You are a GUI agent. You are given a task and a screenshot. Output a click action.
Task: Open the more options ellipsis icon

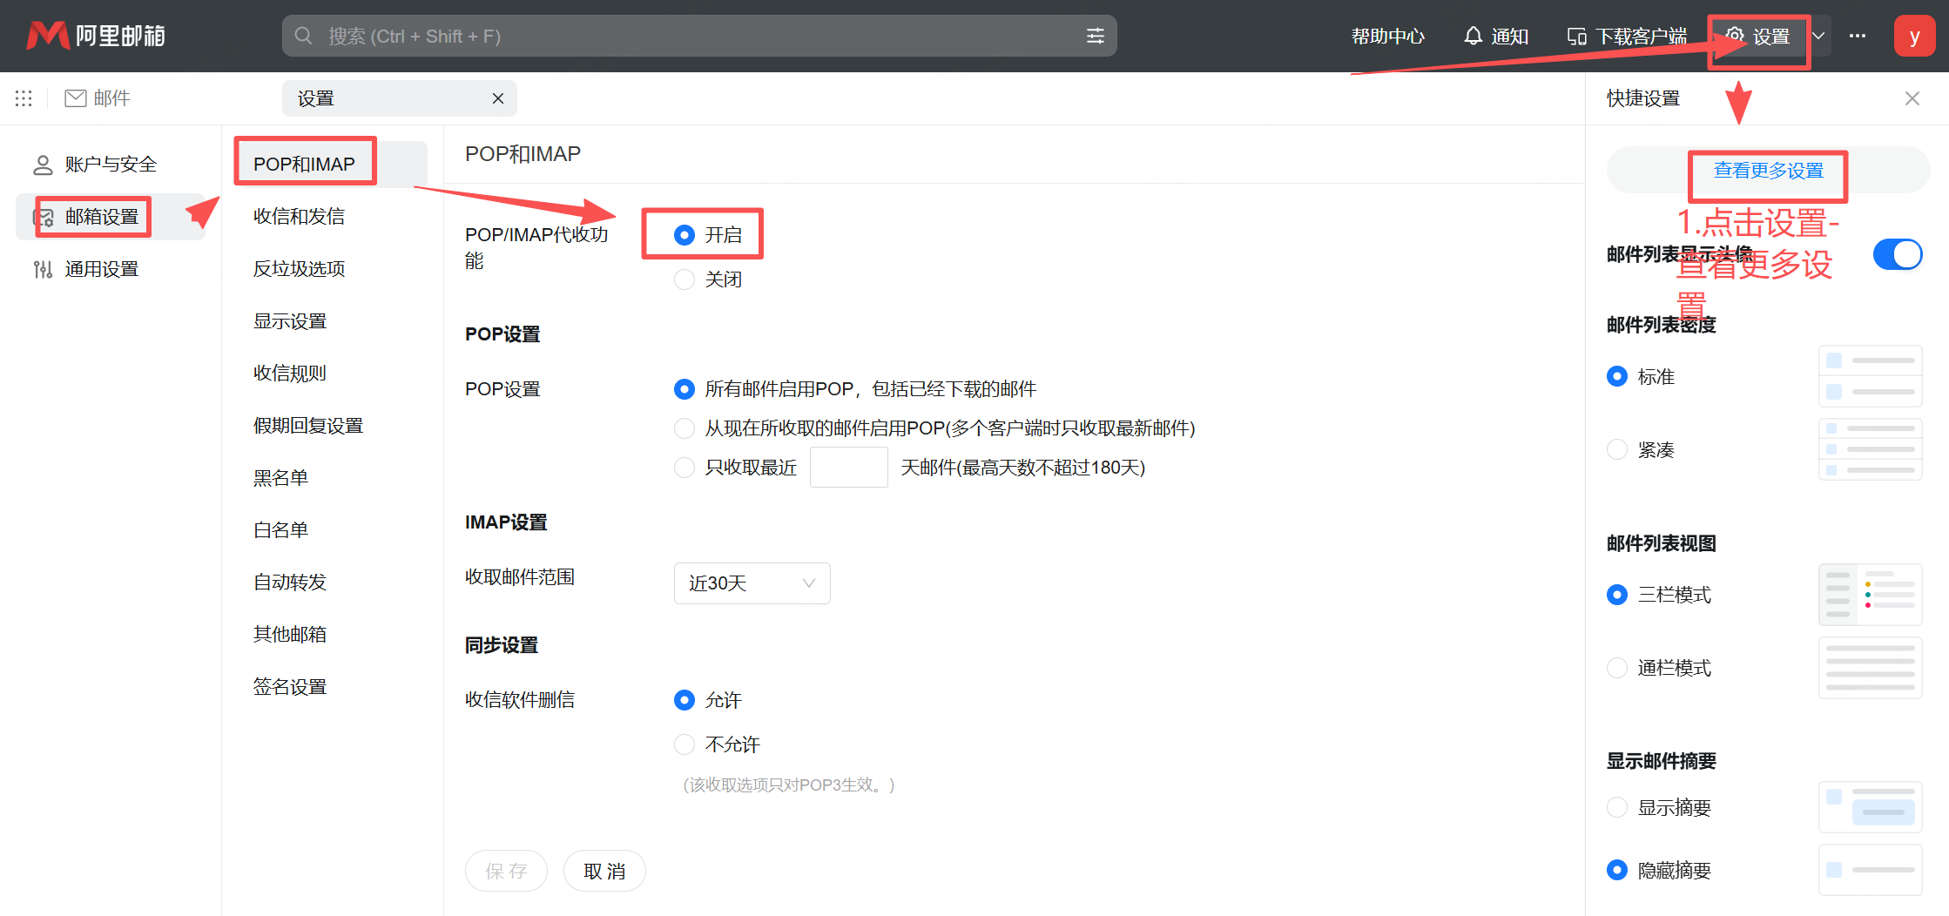(1858, 36)
